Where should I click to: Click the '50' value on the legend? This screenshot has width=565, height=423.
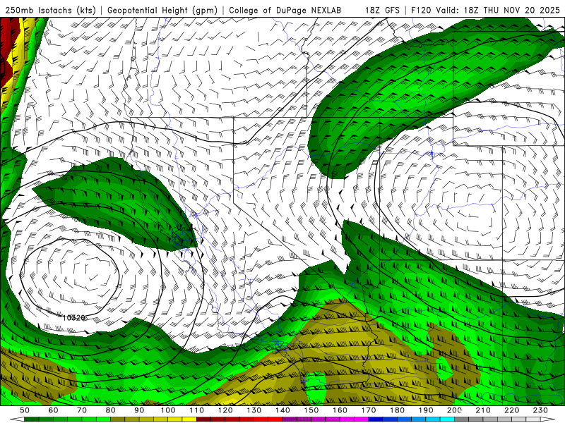25,410
